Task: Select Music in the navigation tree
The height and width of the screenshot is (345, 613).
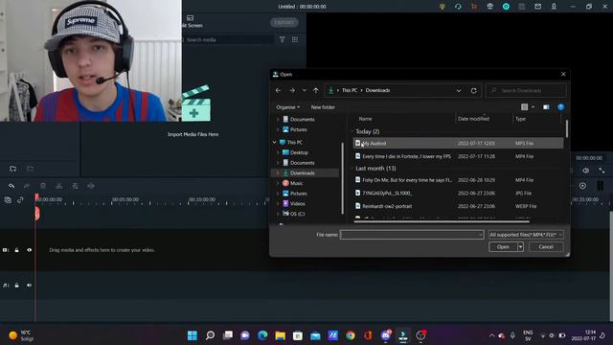Action: 296,183
